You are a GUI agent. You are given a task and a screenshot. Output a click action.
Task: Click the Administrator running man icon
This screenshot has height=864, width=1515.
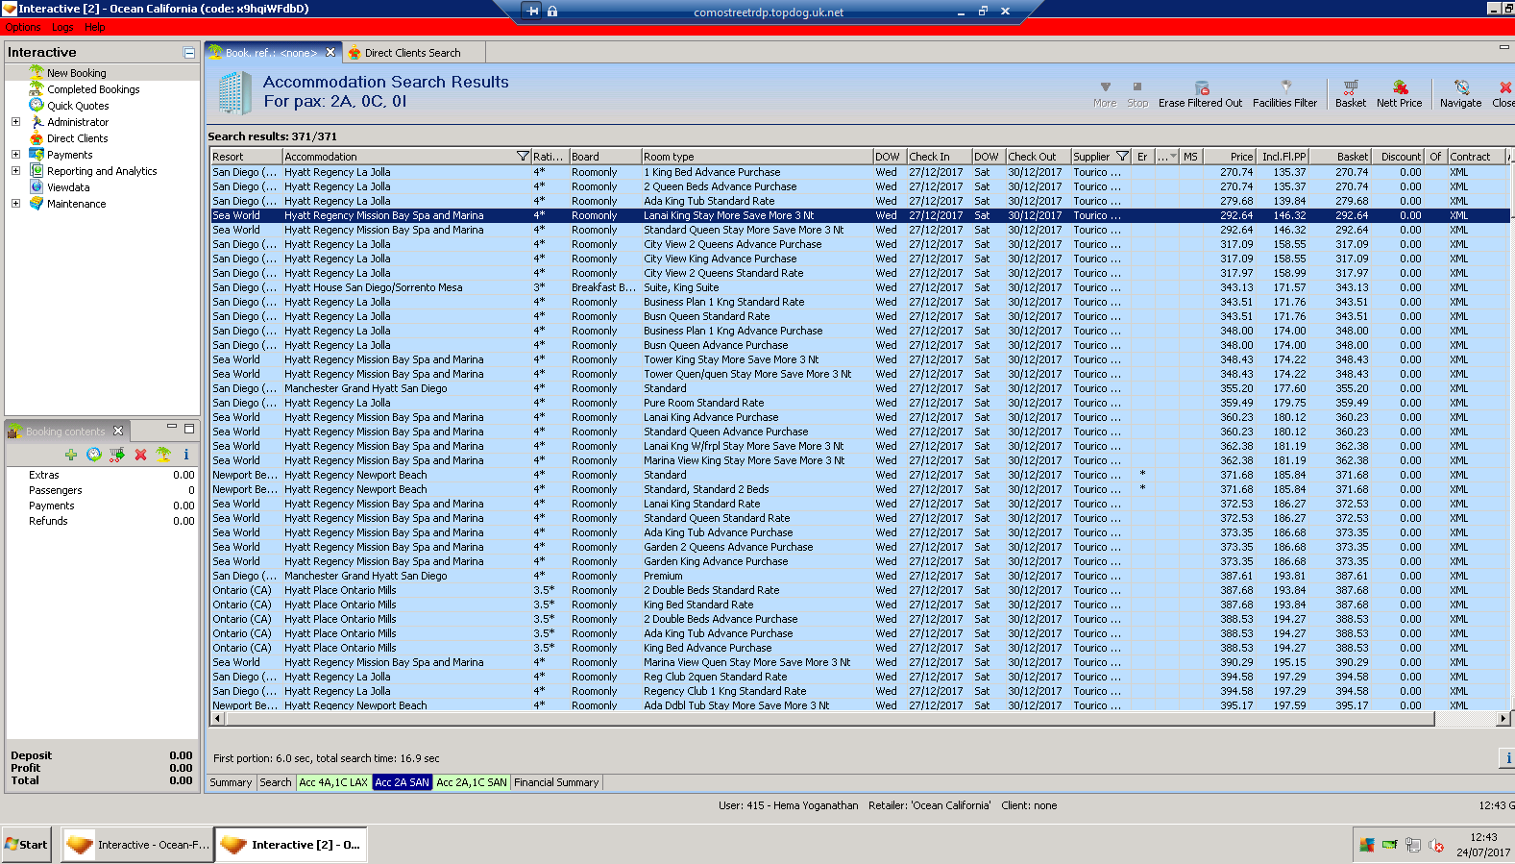[37, 121]
